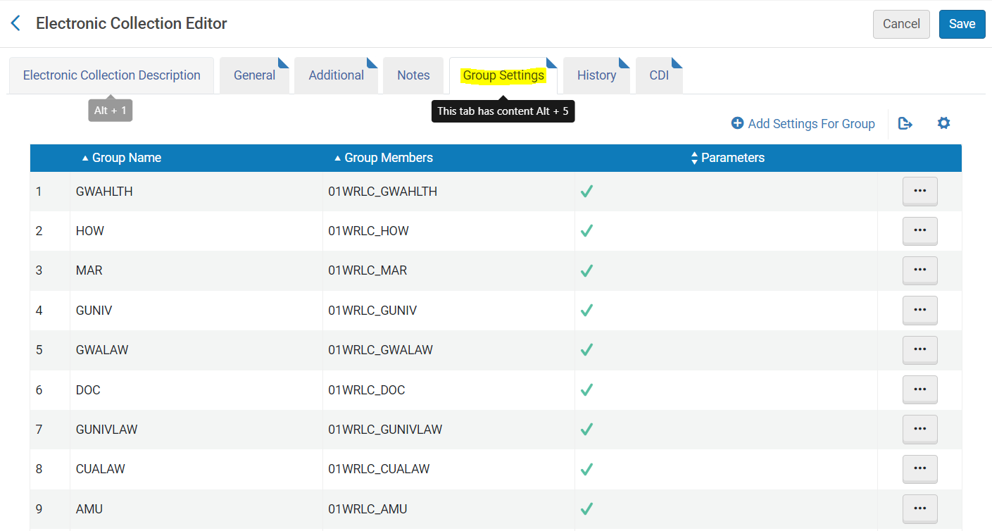Click the plus icon for adding group settings

pyautogui.click(x=737, y=124)
